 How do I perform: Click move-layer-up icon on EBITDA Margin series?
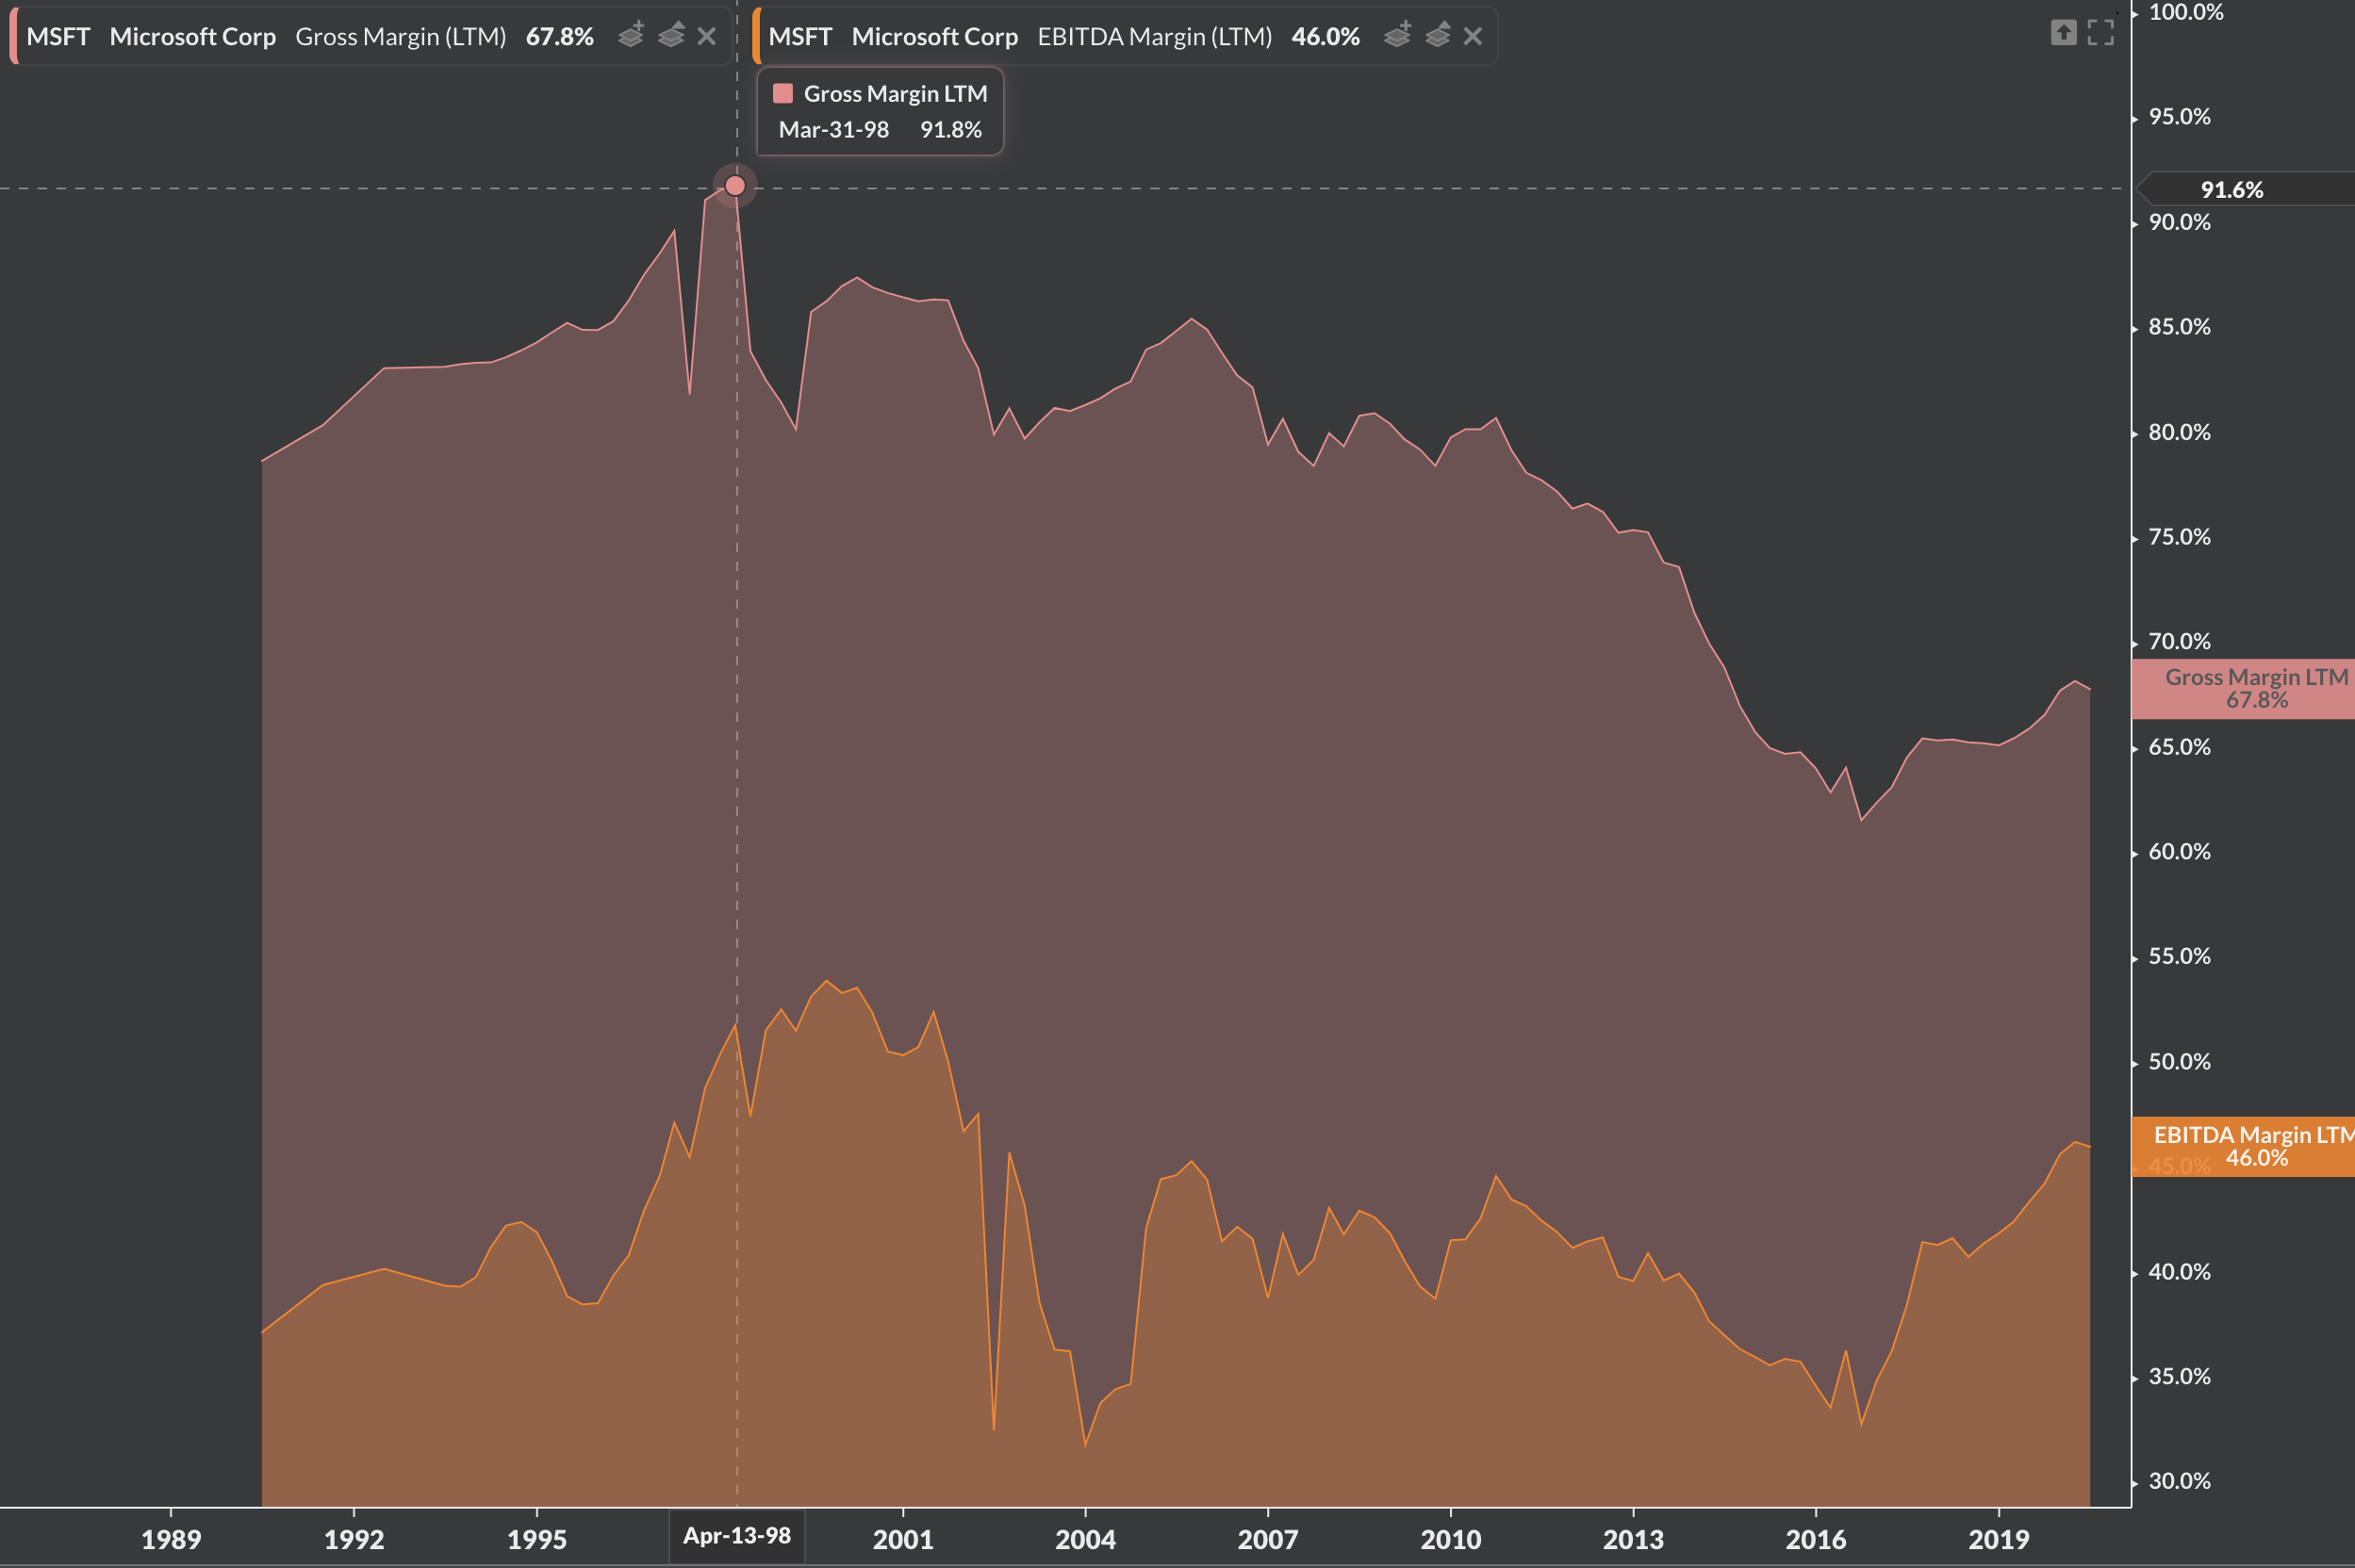1438,35
